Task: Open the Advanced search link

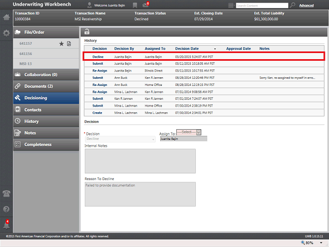Action: tap(306, 6)
